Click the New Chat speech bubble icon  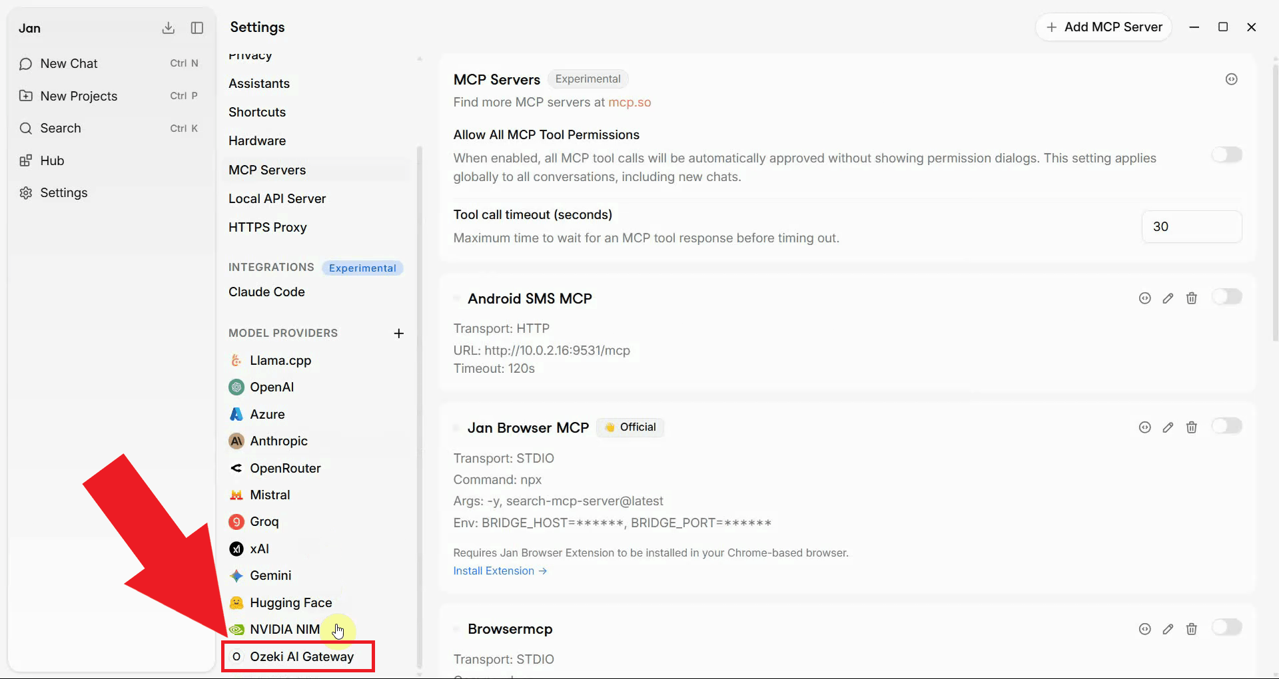tap(26, 64)
